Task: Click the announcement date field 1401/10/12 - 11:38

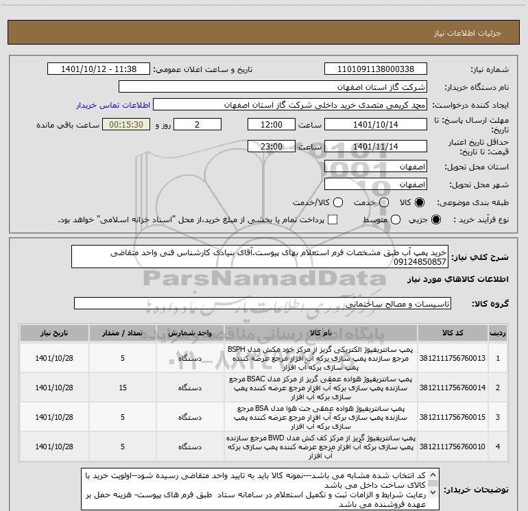Action: tap(99, 69)
